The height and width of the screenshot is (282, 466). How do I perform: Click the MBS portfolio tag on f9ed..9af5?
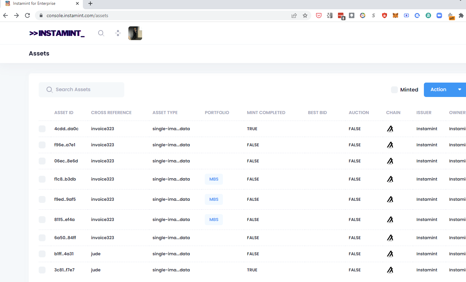click(214, 199)
